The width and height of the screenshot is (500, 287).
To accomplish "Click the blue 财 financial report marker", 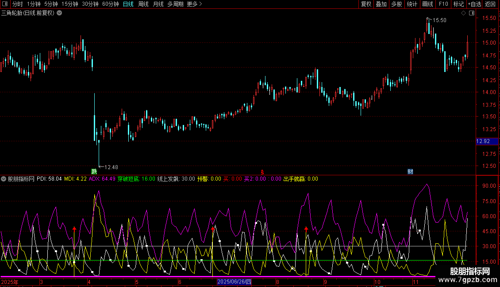I will pyautogui.click(x=410, y=171).
